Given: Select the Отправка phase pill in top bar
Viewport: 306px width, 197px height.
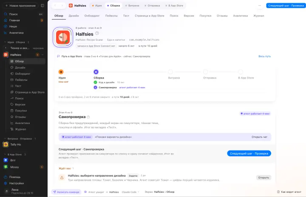Looking at the screenshot, I should point(152,6).
